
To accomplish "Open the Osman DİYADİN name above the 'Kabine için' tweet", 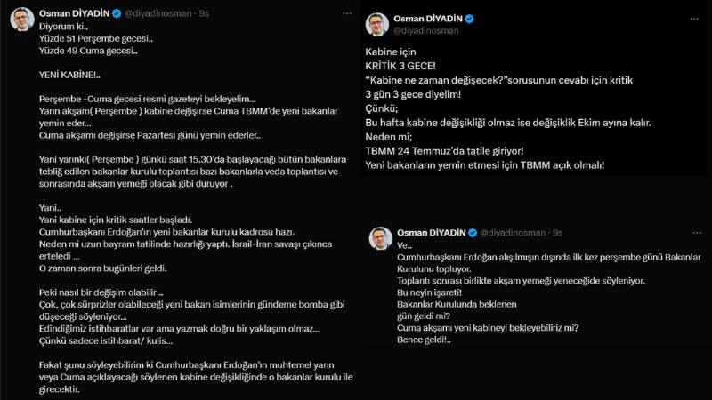I will 428,19.
